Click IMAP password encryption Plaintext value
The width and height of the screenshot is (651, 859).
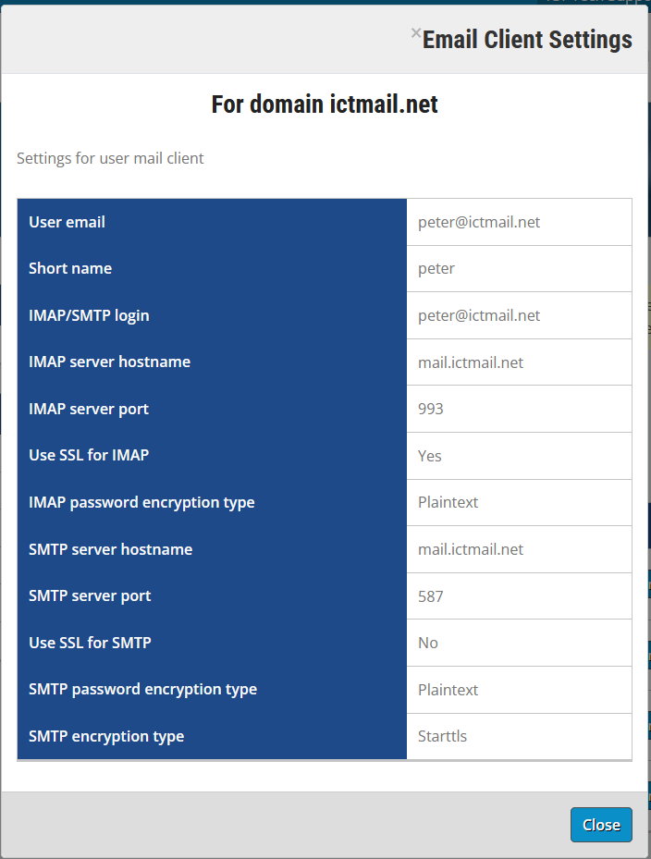[x=448, y=502]
